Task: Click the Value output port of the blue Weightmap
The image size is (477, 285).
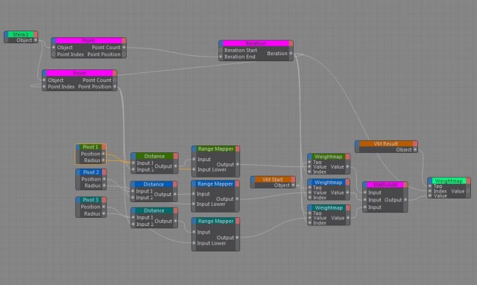Action: pos(348,192)
